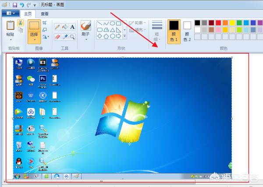The width and height of the screenshot is (263, 187).
Task: Pick the Color picker eyedropper tool
Action: [x=65, y=37]
